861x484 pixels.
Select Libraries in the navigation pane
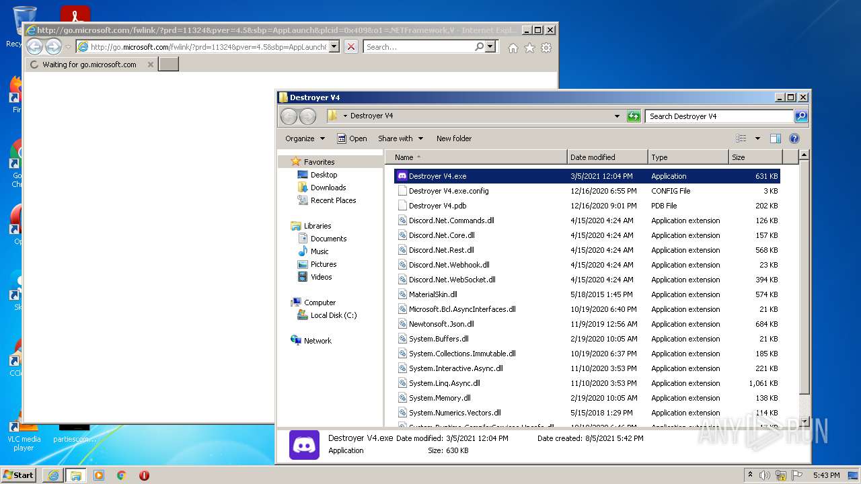click(317, 226)
